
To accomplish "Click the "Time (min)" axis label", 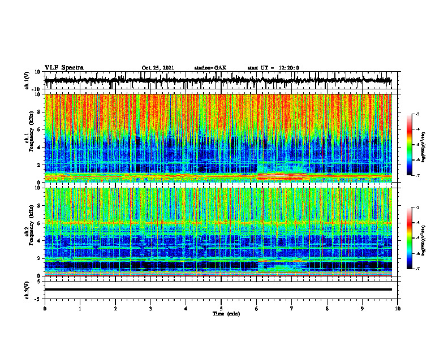I will 226,314.
